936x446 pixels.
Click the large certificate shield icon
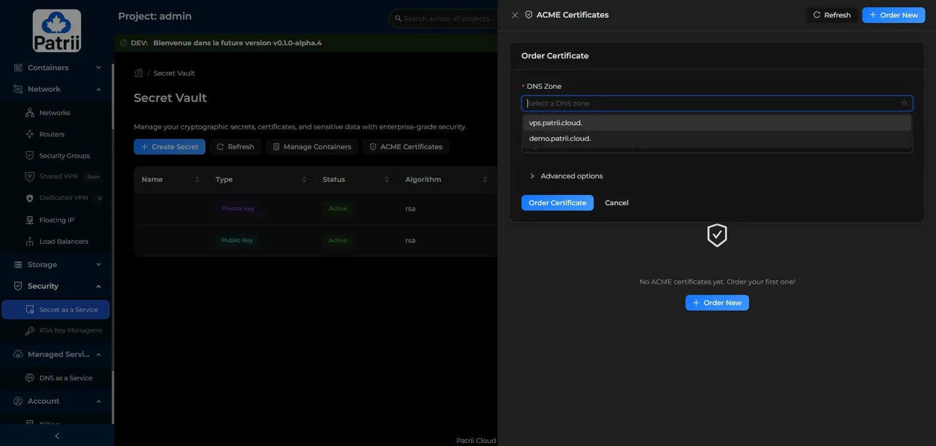coord(717,235)
